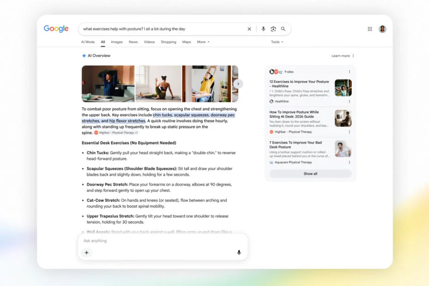Open carousel image of person in yellow stretching

(207, 84)
